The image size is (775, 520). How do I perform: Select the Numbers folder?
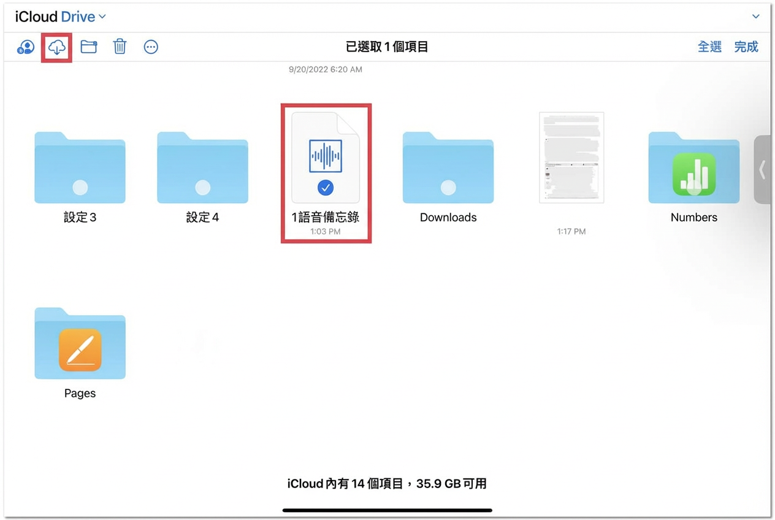click(693, 167)
